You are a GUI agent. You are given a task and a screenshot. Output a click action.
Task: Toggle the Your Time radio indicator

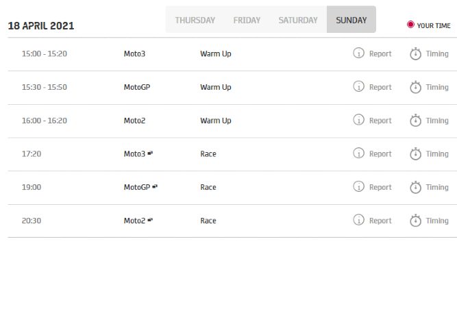(410, 25)
